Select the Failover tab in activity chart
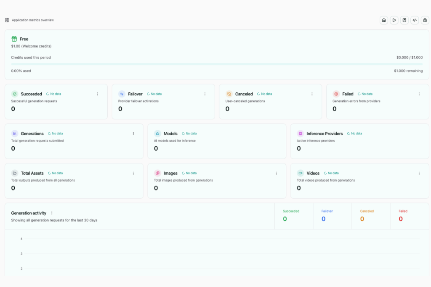Viewport: 431px width, 287px height. coord(333,216)
